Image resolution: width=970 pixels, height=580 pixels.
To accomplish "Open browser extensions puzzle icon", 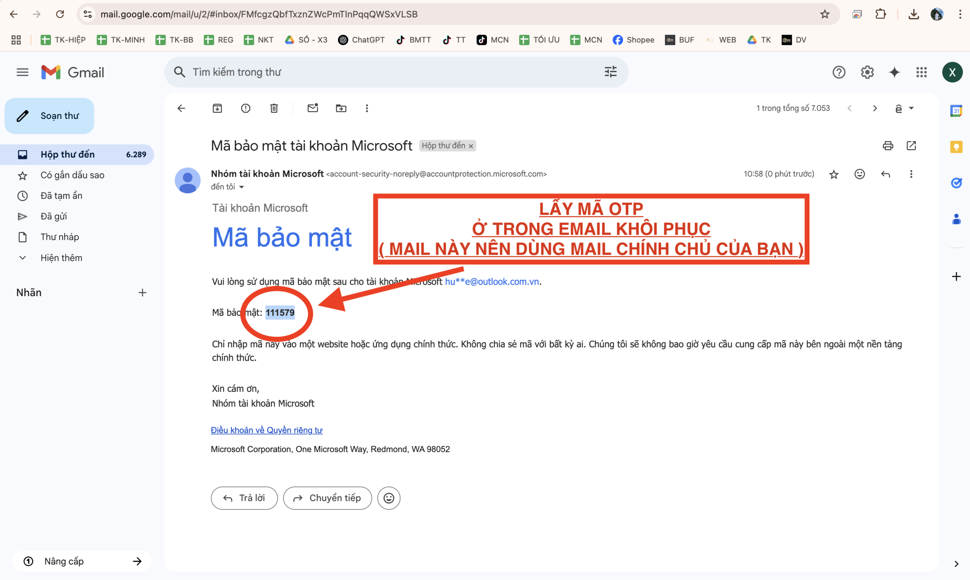I will (x=881, y=14).
